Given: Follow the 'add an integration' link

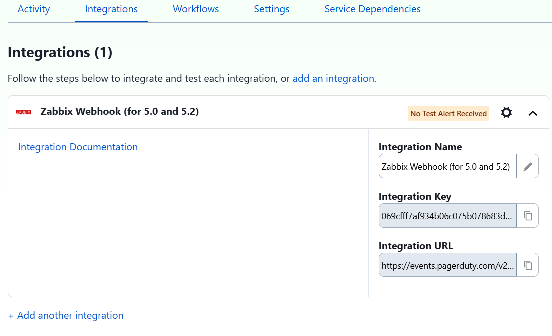Looking at the screenshot, I should [x=335, y=78].
